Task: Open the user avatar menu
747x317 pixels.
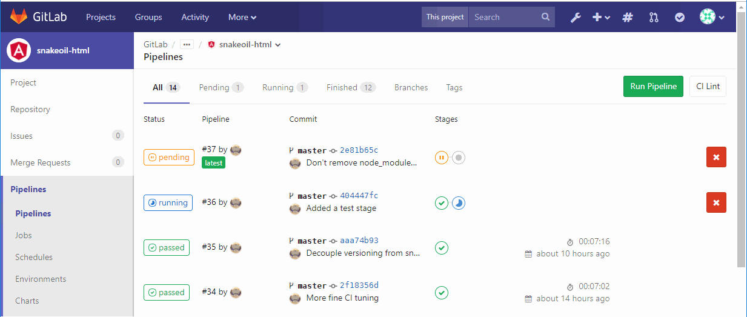Action: click(x=712, y=17)
